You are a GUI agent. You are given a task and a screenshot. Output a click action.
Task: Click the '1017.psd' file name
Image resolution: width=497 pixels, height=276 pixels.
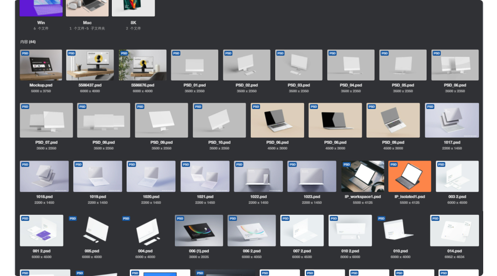point(452,142)
